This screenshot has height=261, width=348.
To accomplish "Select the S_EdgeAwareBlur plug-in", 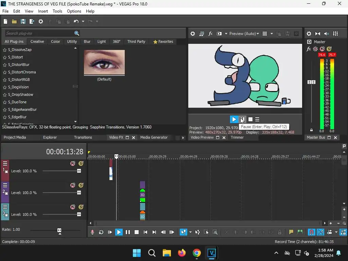I will point(22,109).
